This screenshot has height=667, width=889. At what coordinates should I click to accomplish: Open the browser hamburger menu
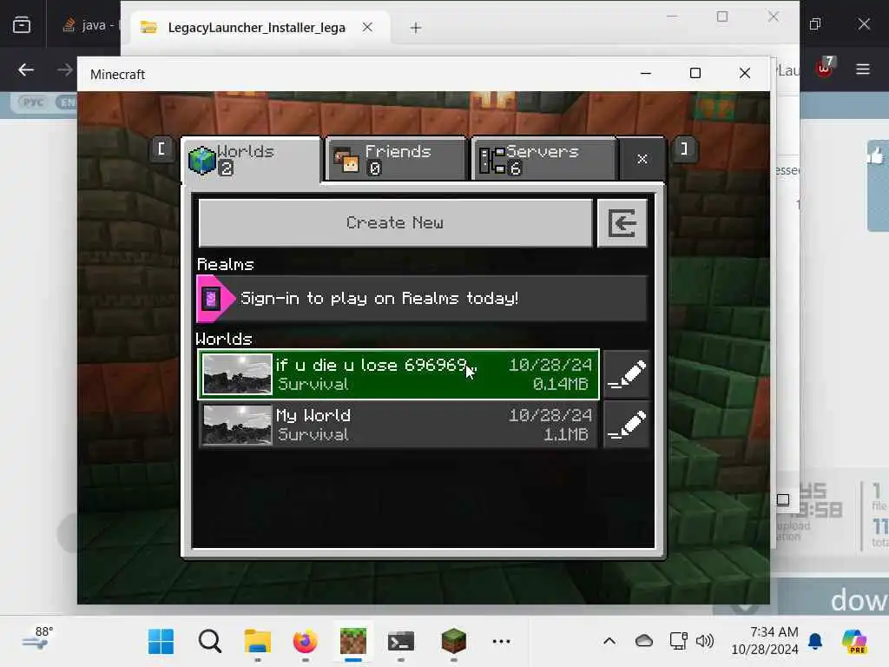pos(863,69)
